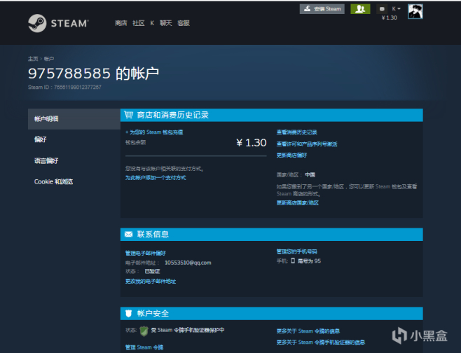Viewport: 461px width, 353px height.
Task: Open the K profile menu in navigation
Action: (152, 23)
